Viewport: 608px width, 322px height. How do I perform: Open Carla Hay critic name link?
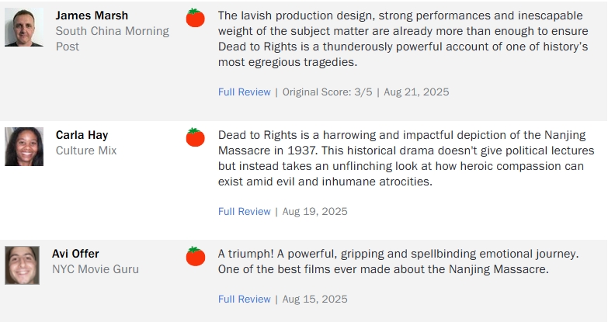point(81,135)
